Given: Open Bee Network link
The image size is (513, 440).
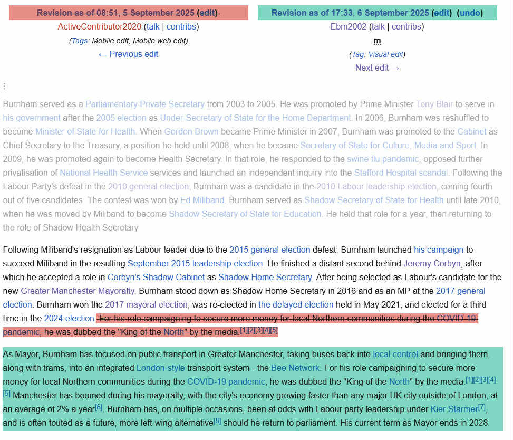Looking at the screenshot, I should [x=295, y=368].
